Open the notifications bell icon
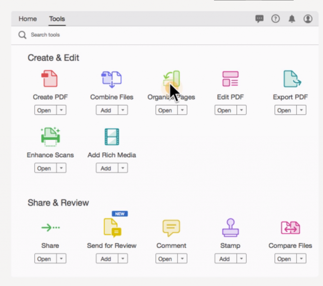This screenshot has width=323, height=286. [x=292, y=19]
